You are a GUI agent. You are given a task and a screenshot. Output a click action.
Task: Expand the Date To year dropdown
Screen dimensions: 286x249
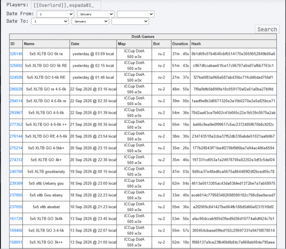(130, 21)
